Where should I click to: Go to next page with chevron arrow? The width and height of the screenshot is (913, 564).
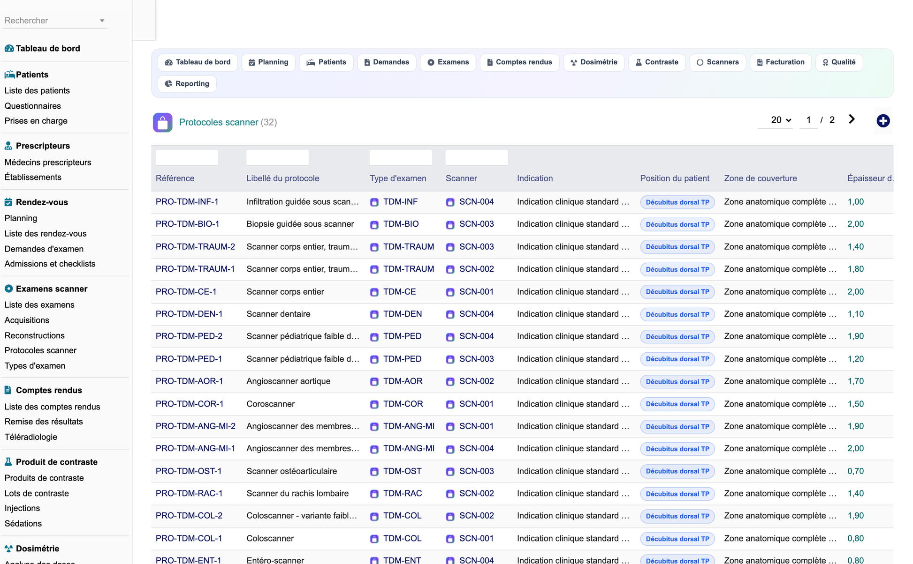(852, 119)
